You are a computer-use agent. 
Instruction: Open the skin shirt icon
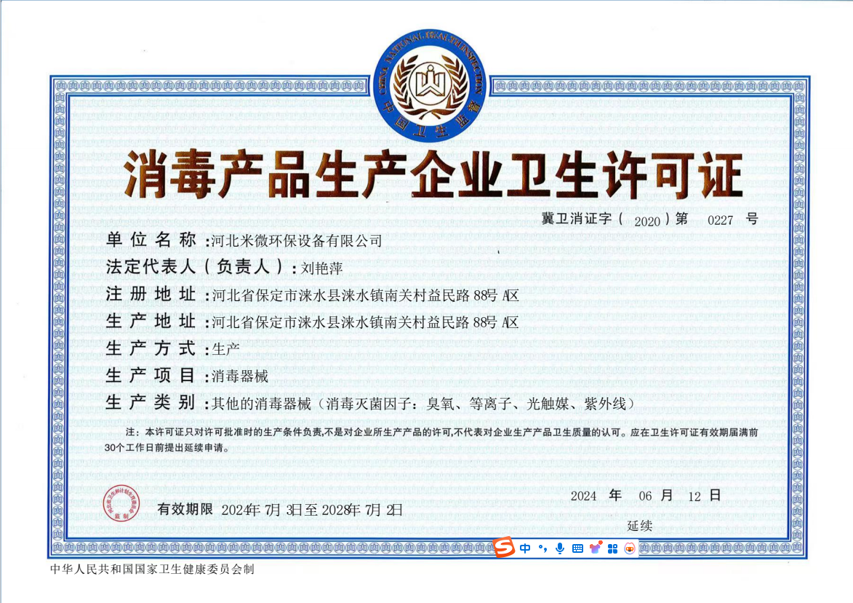click(596, 548)
